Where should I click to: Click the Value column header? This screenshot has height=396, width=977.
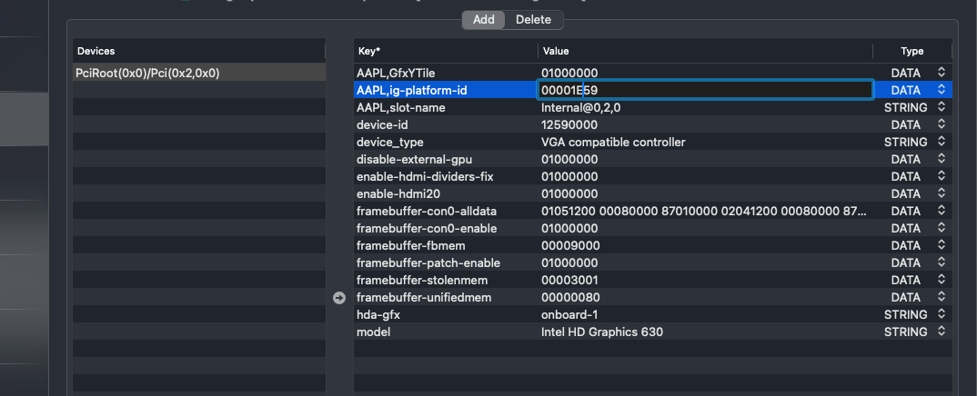click(555, 51)
